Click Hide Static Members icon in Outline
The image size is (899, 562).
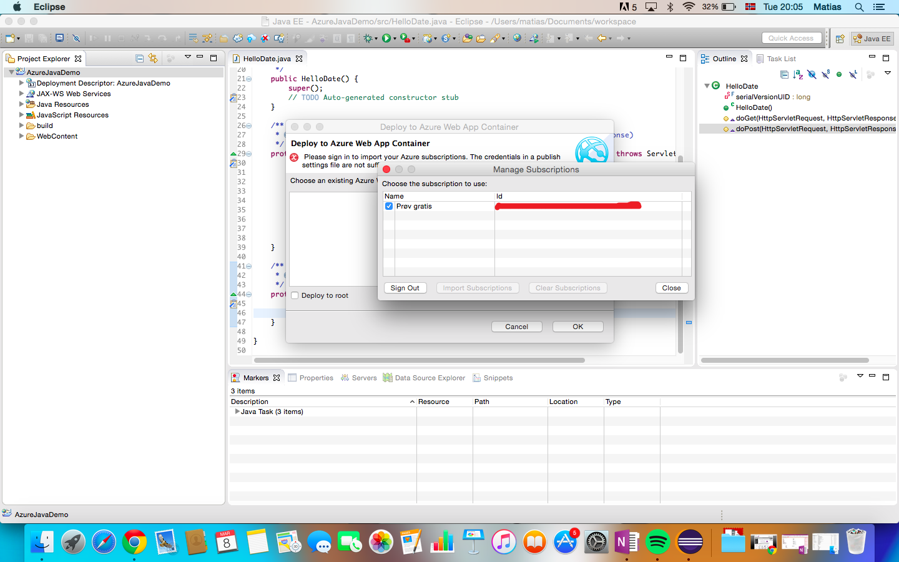(x=825, y=74)
